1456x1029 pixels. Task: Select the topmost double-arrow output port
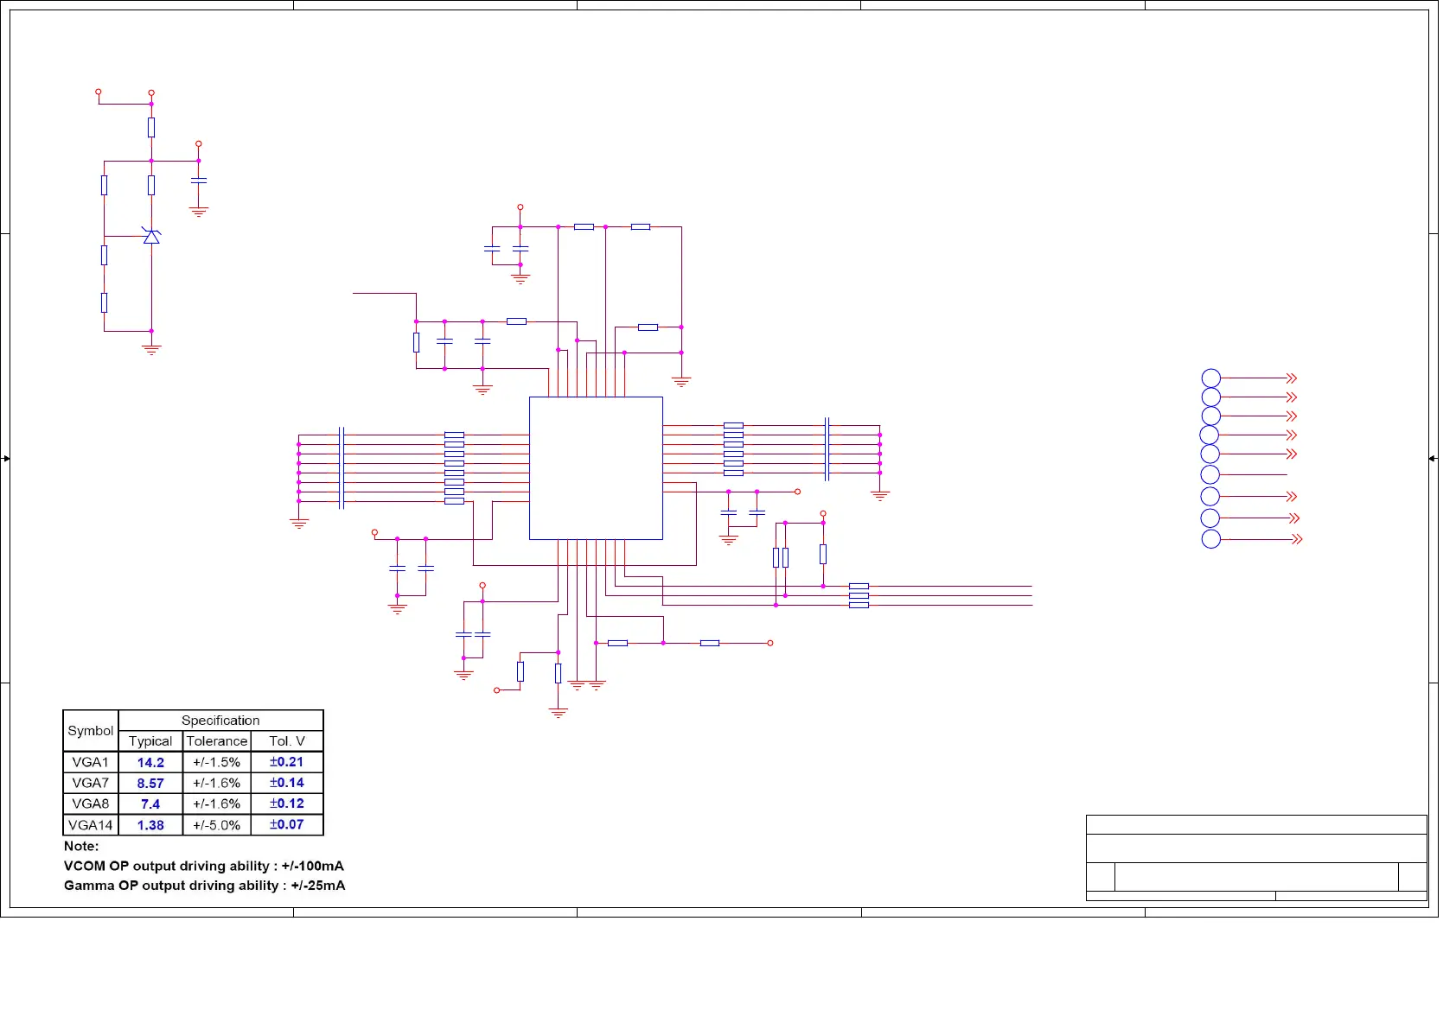click(1292, 378)
